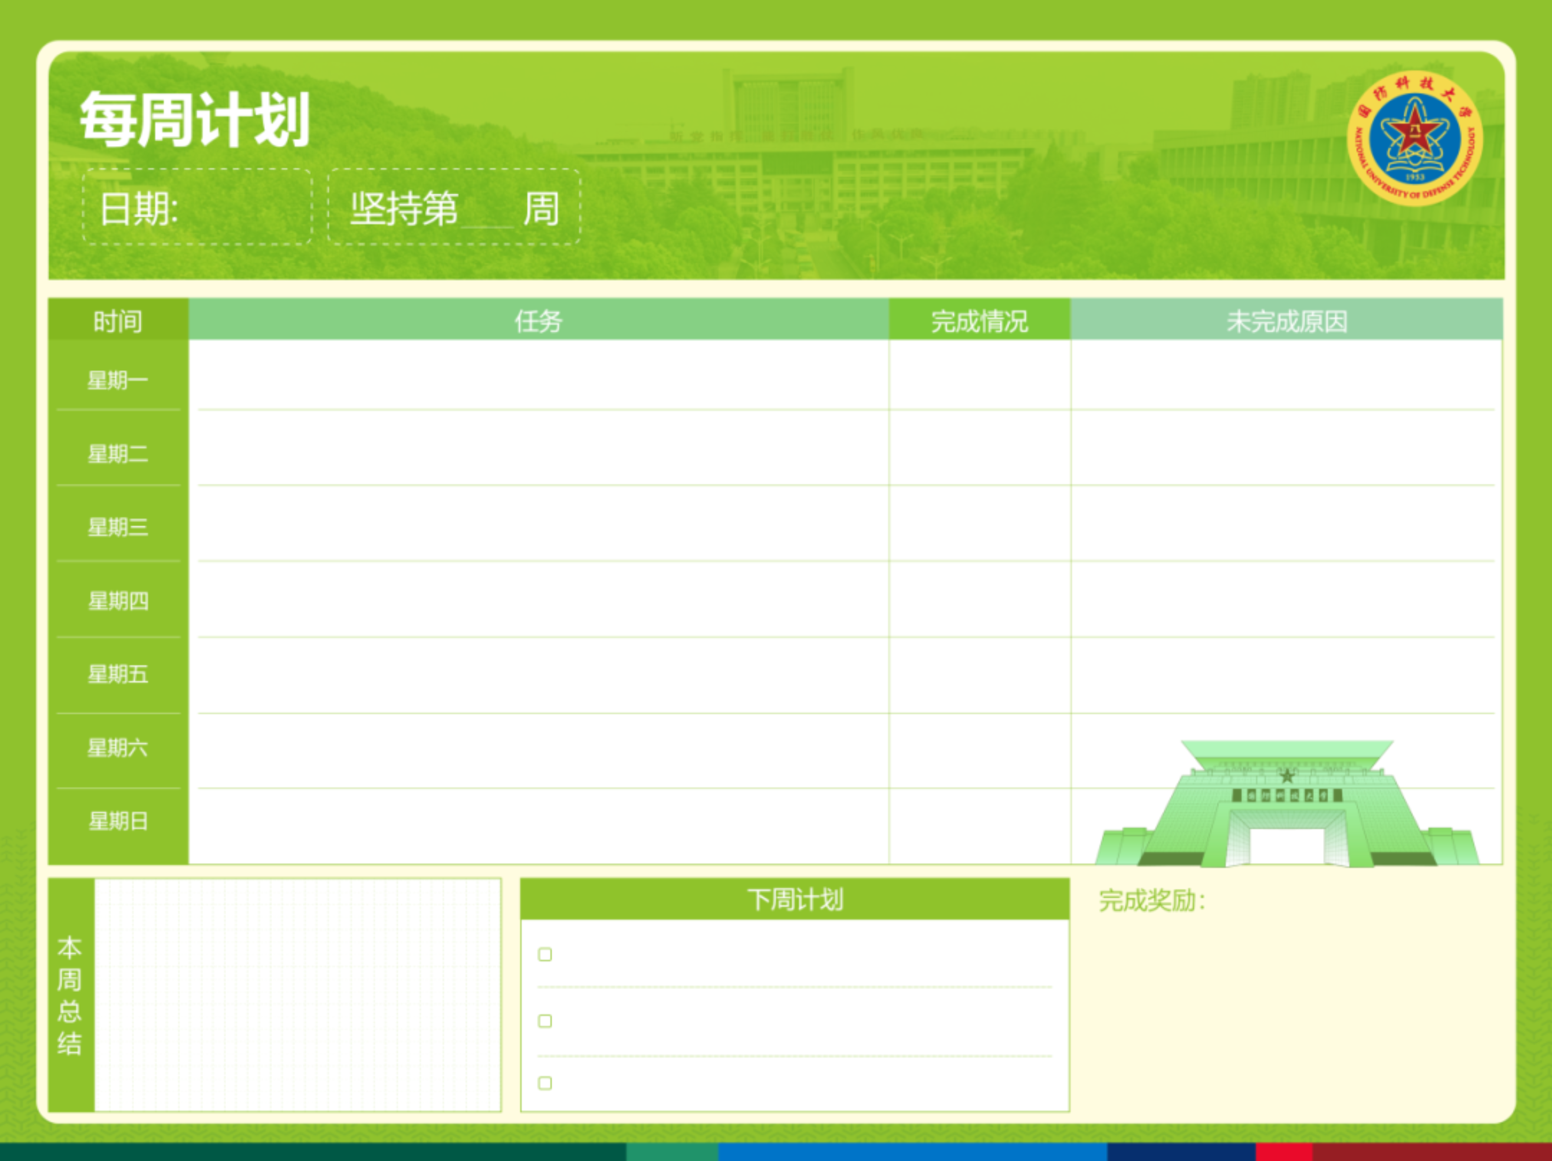Click the university emblem logo
This screenshot has height=1161, width=1552.
(x=1415, y=138)
